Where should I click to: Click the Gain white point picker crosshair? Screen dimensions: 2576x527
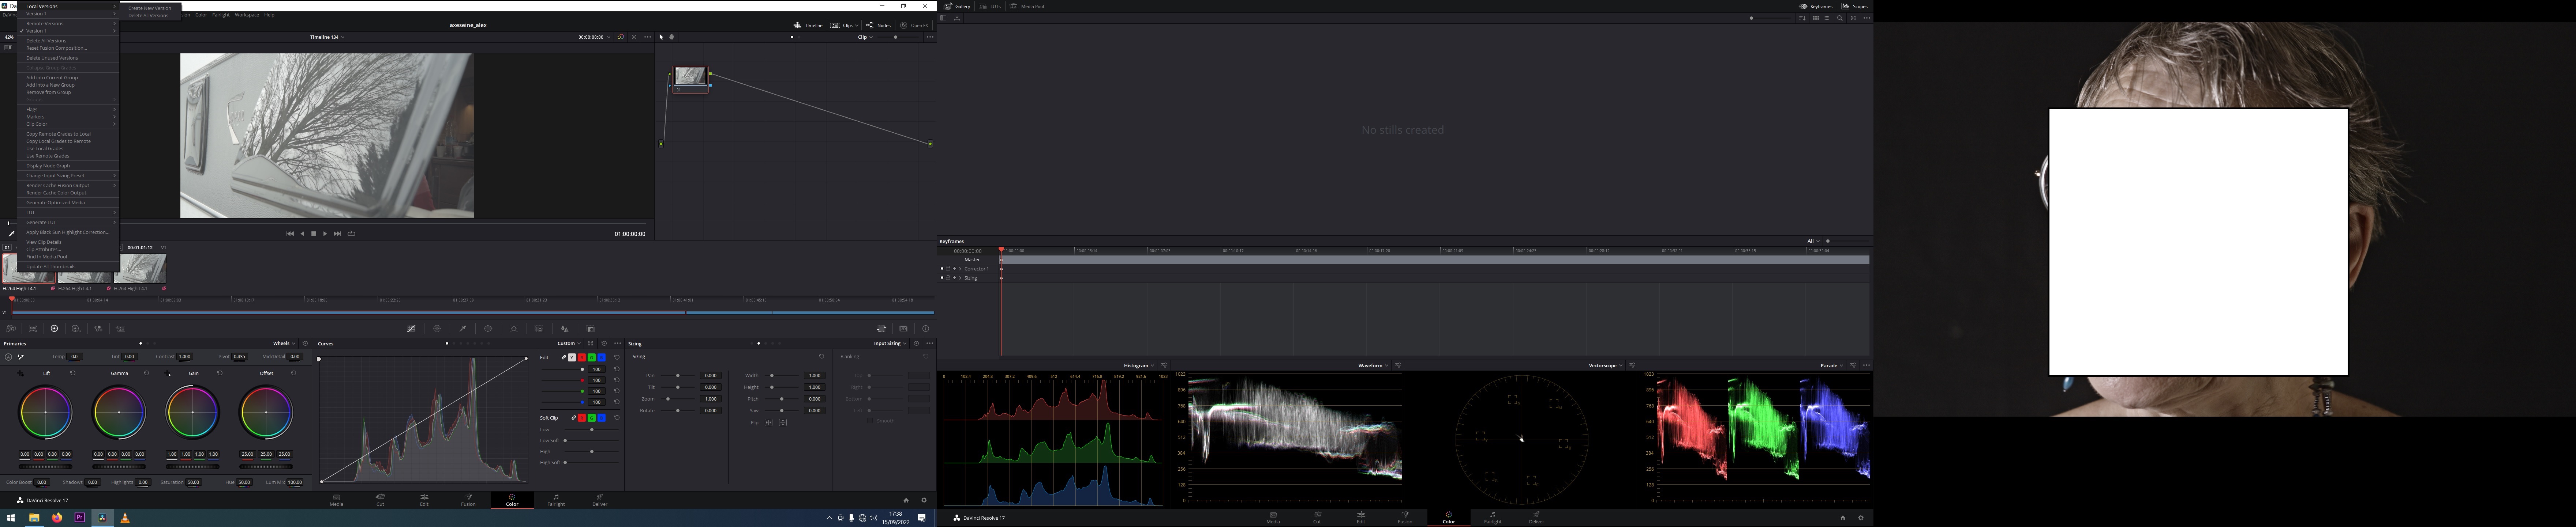coord(167,373)
